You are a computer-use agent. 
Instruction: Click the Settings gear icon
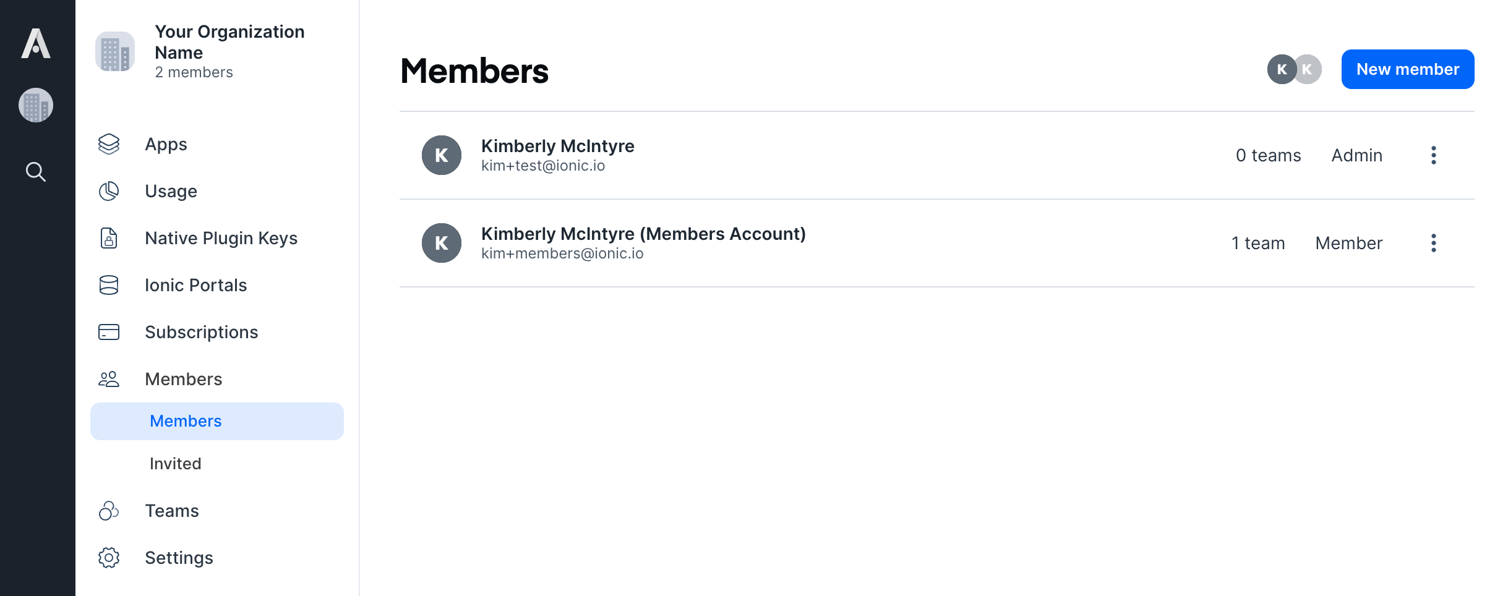click(x=109, y=558)
